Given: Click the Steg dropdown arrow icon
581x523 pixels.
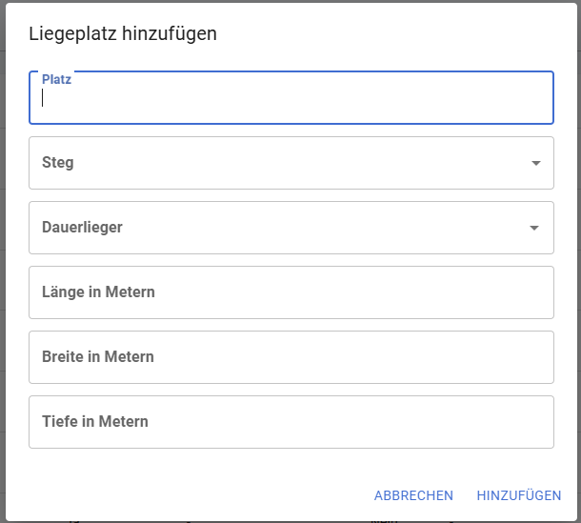Looking at the screenshot, I should click(536, 163).
